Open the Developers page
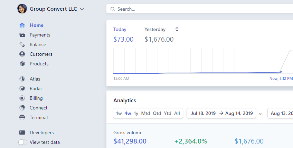Viewport: 293px width, 148px height. pyautogui.click(x=42, y=133)
